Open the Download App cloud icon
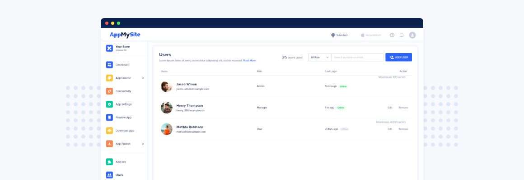The height and width of the screenshot is (180, 524). pyautogui.click(x=109, y=131)
